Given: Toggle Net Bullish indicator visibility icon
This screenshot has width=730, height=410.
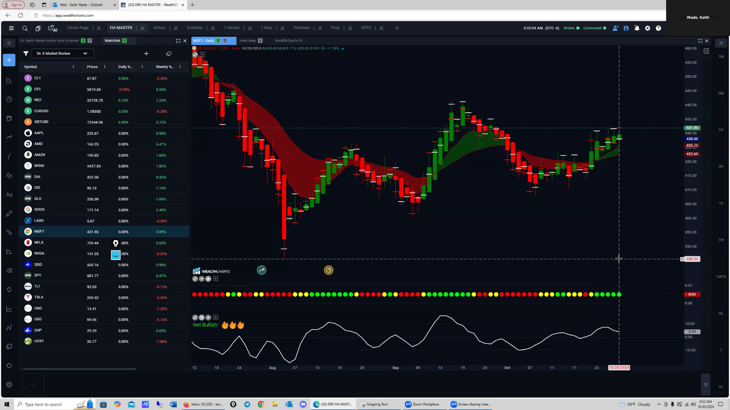Looking at the screenshot, I should click(x=195, y=318).
